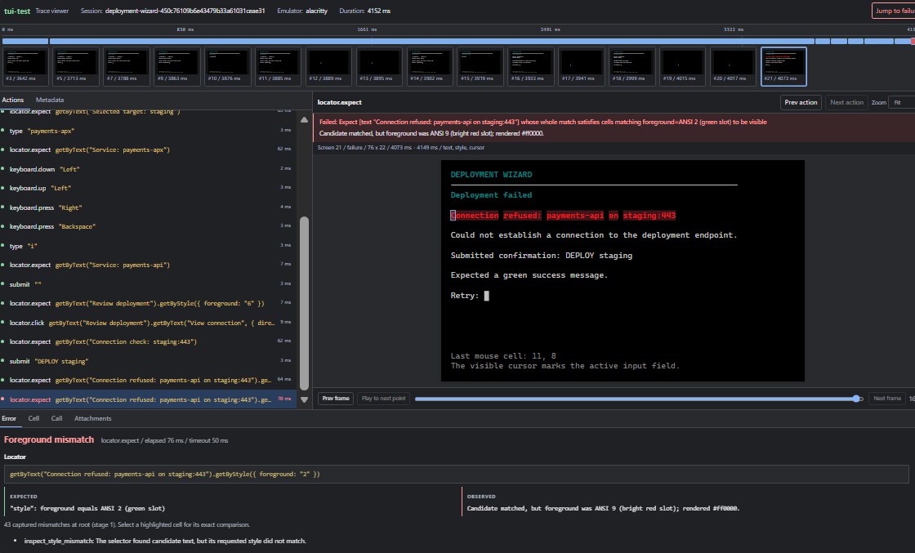Select the keyboard.press "Right" action

tap(148, 207)
